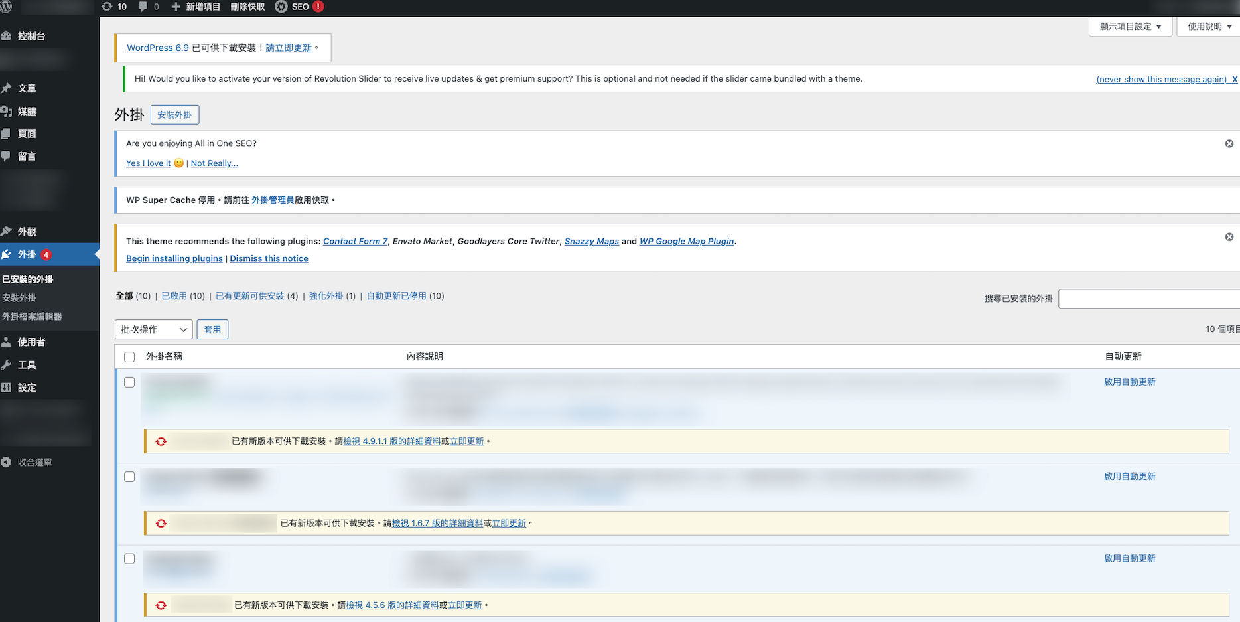1240x622 pixels.
Task: Open 工具 tools wrench icon
Action: click(7, 364)
